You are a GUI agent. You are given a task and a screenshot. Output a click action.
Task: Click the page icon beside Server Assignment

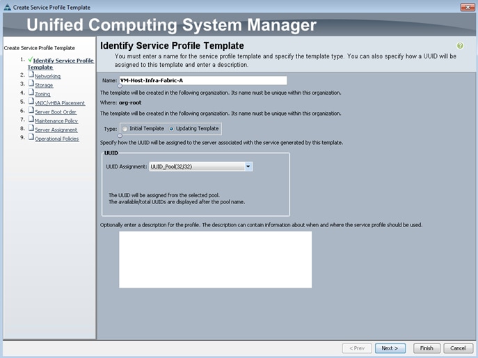point(31,127)
